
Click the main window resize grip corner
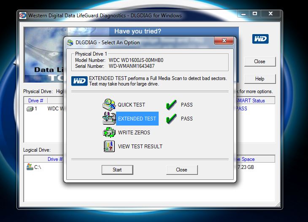coord(278,205)
